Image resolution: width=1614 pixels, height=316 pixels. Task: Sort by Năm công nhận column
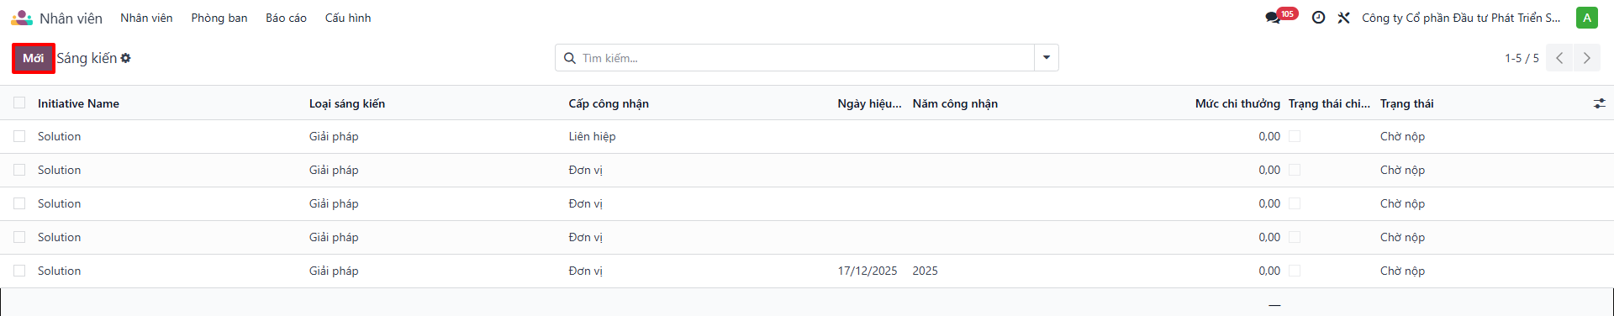point(955,103)
